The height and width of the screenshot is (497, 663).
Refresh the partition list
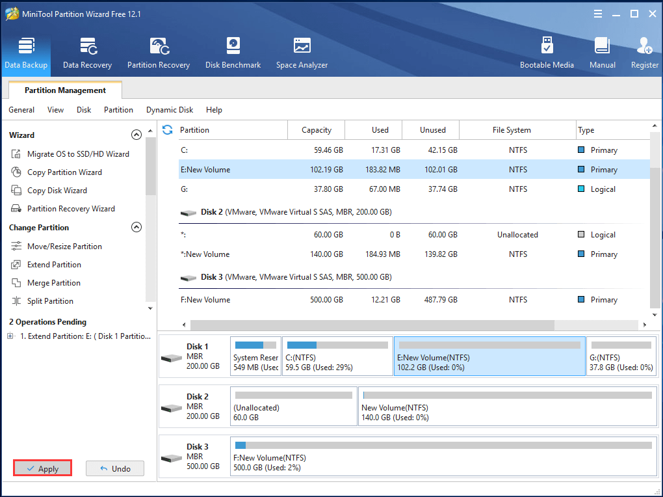pos(168,130)
